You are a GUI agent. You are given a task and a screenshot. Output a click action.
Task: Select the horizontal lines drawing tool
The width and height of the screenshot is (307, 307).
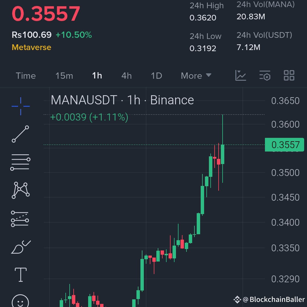(x=20, y=162)
